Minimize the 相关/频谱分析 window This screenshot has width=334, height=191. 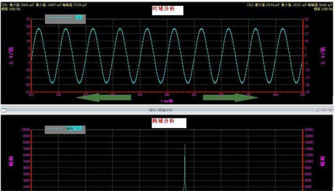pyautogui.click(x=318, y=110)
